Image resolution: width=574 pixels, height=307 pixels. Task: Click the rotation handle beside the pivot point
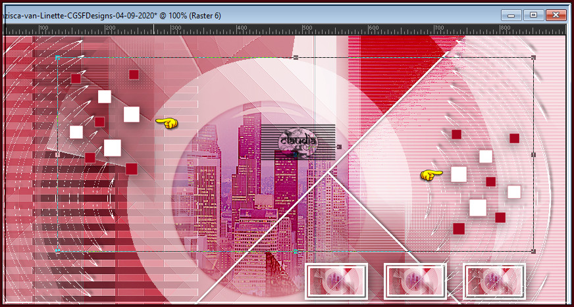click(339, 147)
